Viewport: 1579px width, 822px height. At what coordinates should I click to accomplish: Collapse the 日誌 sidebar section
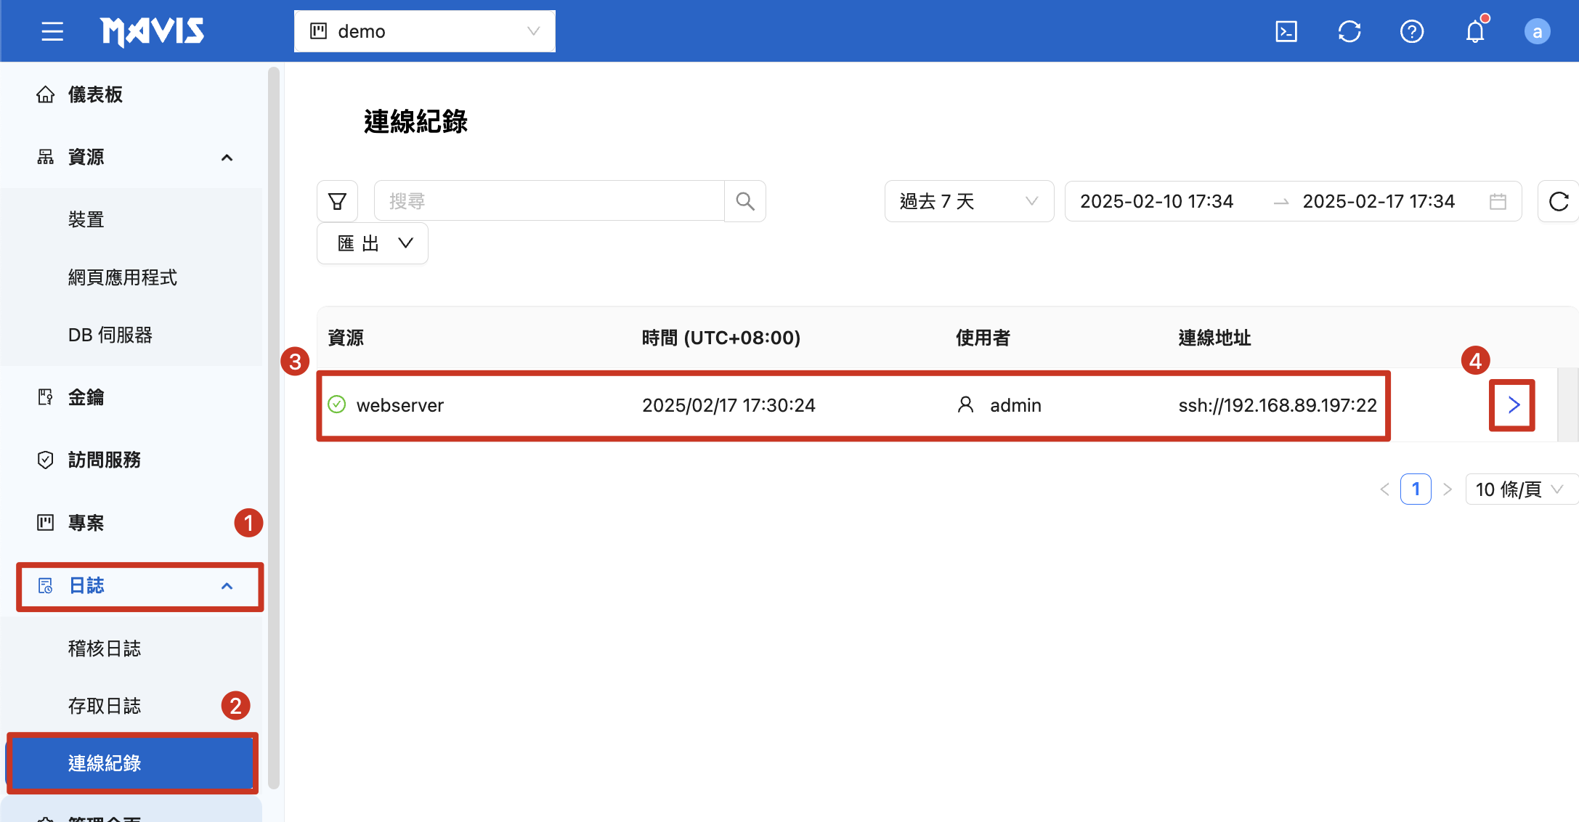[x=227, y=585]
